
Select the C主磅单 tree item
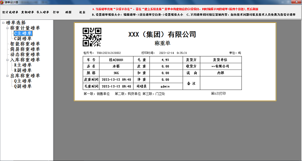coord(23,33)
